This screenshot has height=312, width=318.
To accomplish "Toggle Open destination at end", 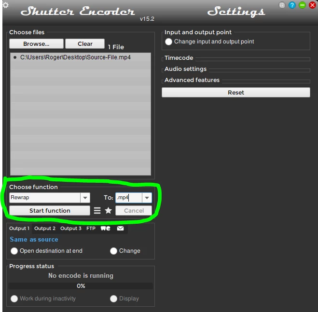I will click(x=14, y=251).
